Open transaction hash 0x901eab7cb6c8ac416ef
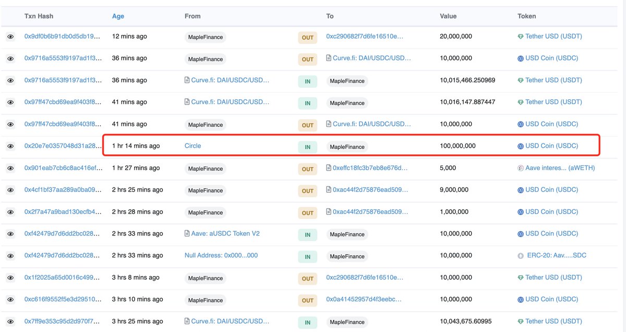626x332 pixels. coord(63,168)
